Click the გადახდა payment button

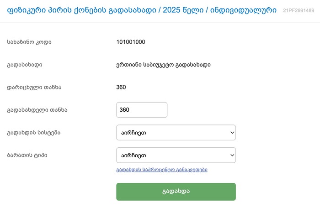click(176, 191)
